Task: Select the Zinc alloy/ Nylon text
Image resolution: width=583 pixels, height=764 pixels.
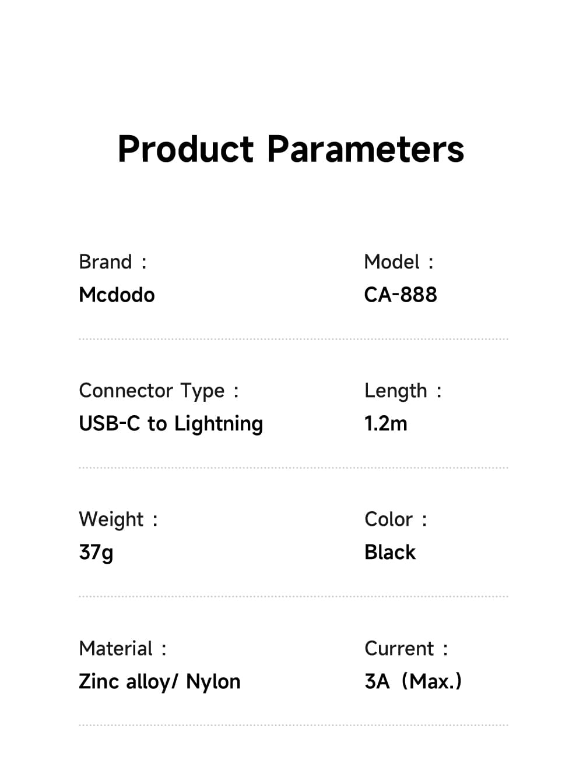Action: point(160,682)
